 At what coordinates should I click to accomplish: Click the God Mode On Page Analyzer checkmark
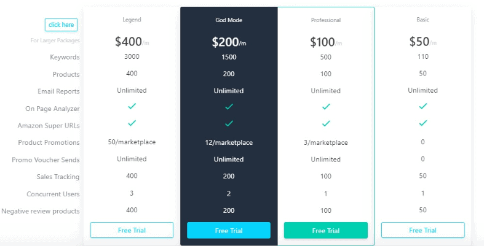229,107
